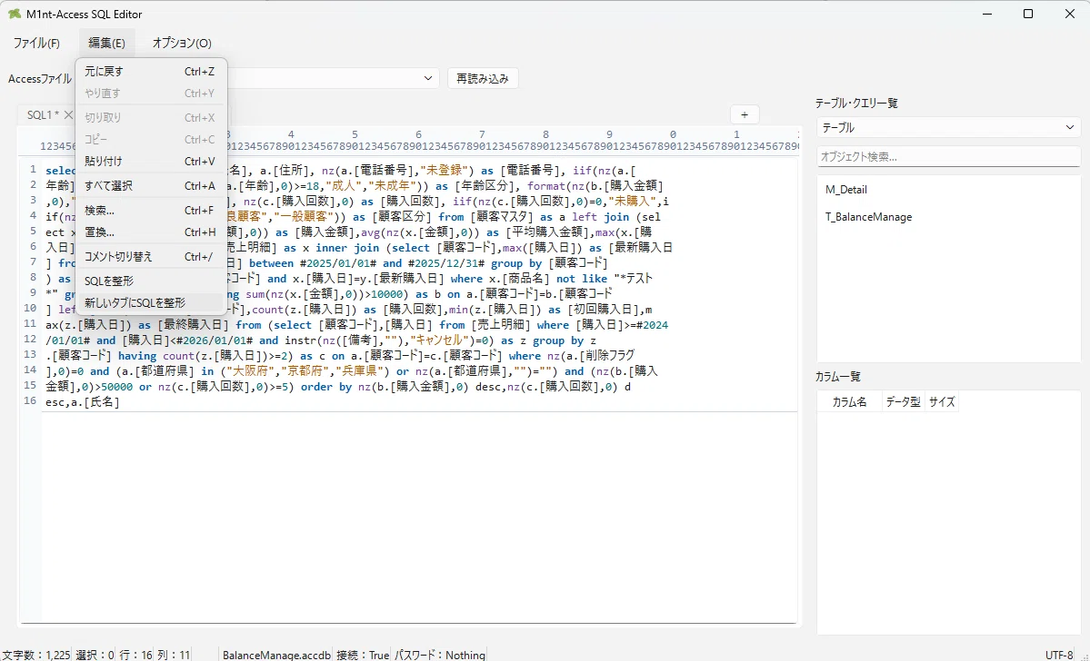Choose すべて選択 menu entry

pos(151,186)
